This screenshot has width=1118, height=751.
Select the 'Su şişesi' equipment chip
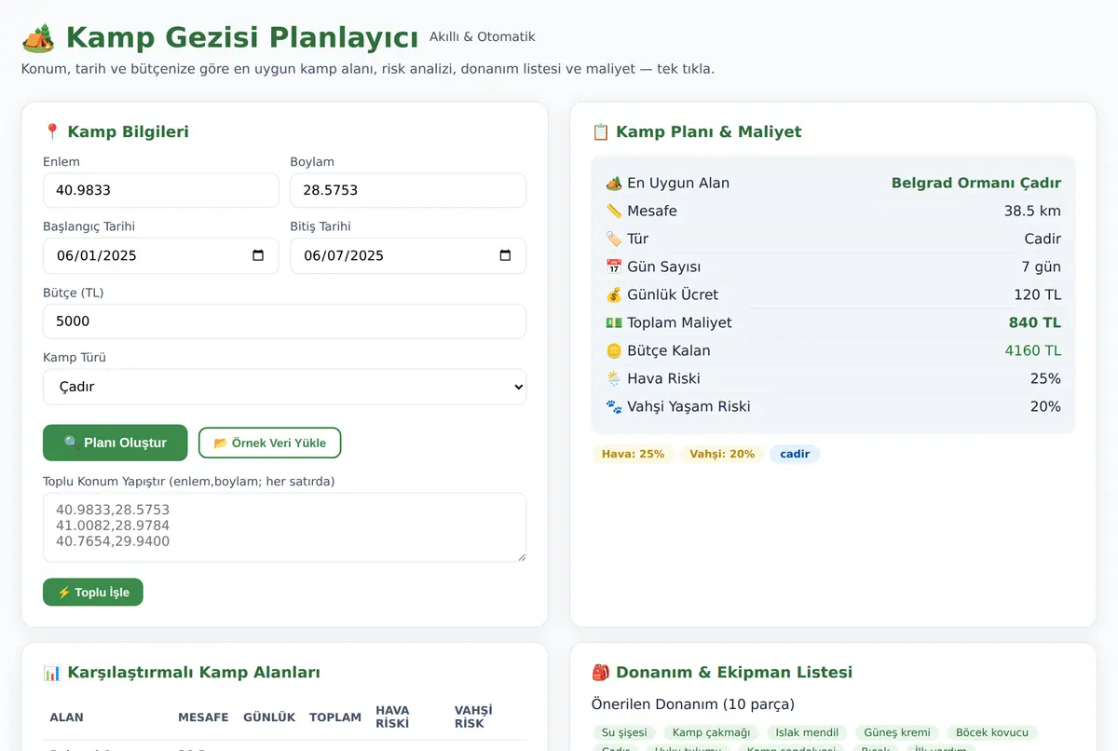[x=624, y=732]
